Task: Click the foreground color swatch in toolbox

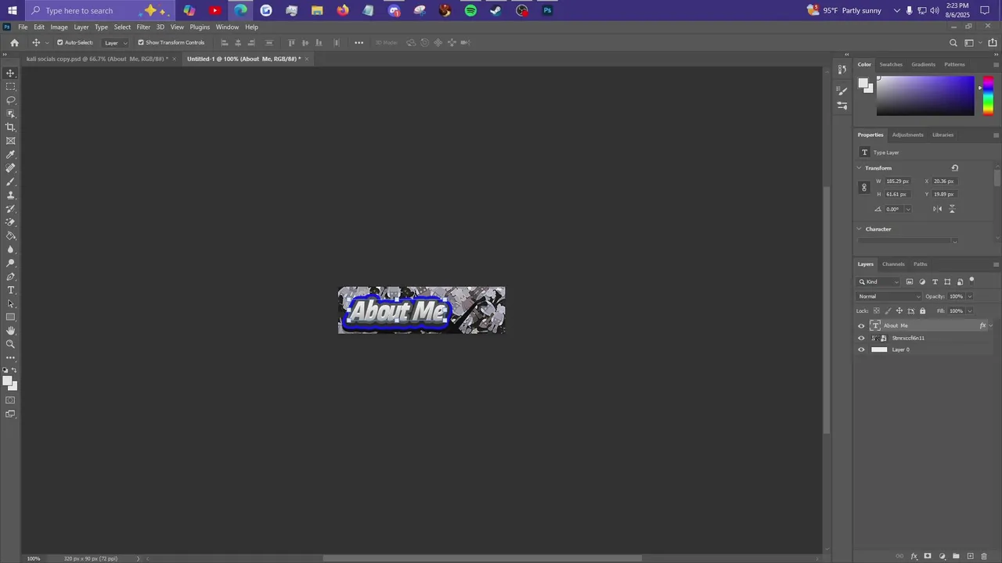Action: [7, 381]
